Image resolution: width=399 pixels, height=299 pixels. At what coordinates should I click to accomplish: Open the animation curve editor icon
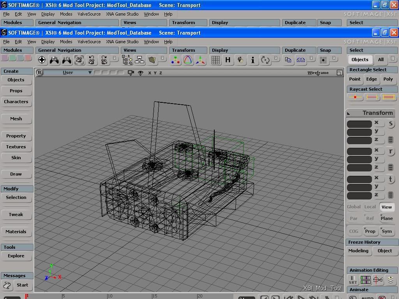378,280
